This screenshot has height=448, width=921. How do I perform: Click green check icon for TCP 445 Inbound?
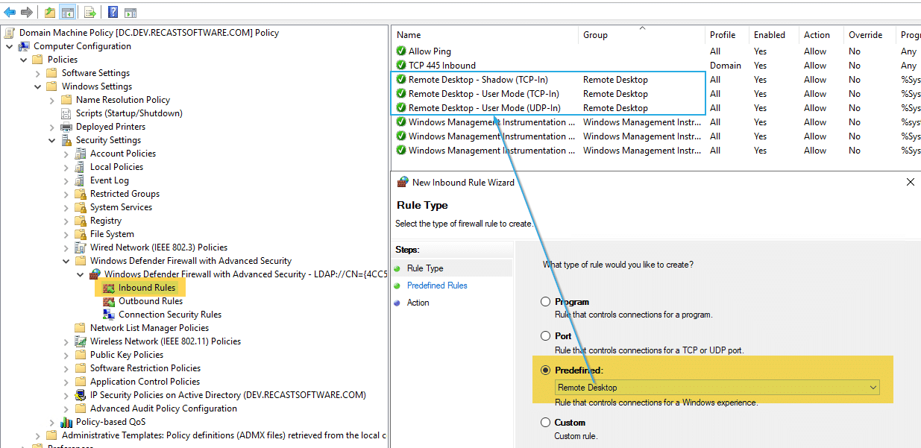[x=401, y=66]
